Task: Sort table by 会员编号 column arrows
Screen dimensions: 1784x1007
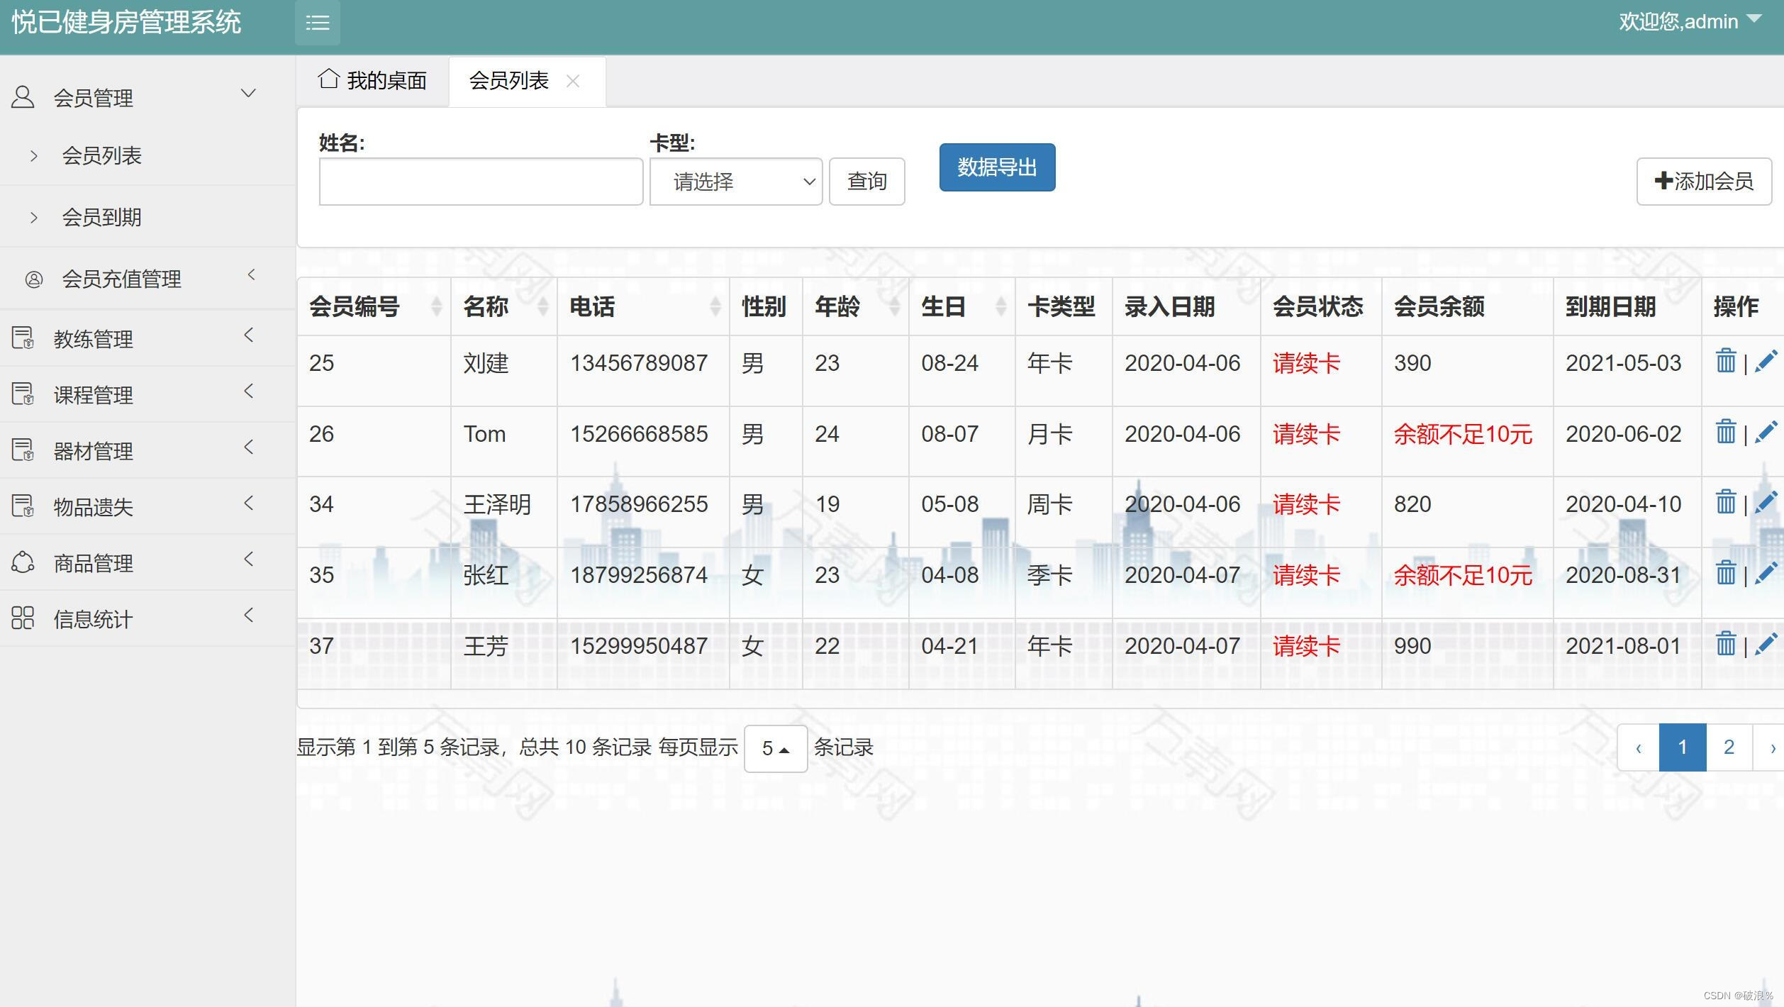Action: coord(437,306)
